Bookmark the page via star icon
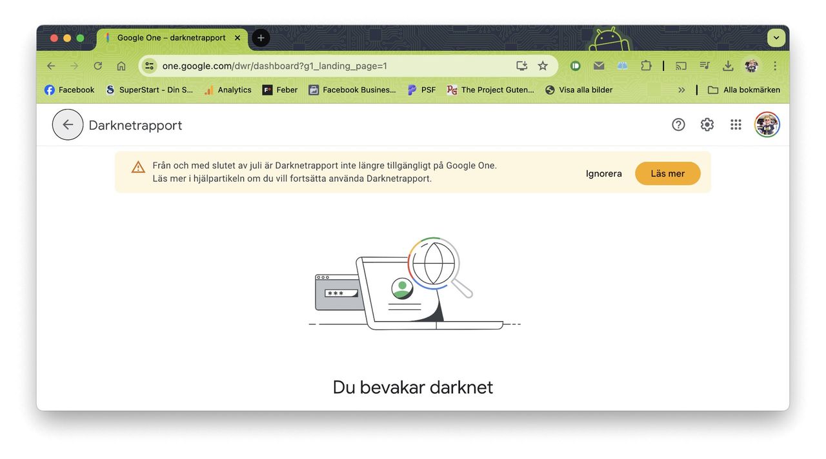Viewport: 826px width, 459px height. [x=543, y=65]
